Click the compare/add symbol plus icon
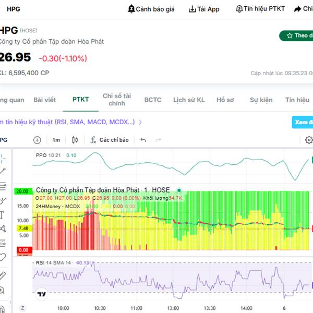The image size is (313, 313). pyautogui.click(x=37, y=140)
